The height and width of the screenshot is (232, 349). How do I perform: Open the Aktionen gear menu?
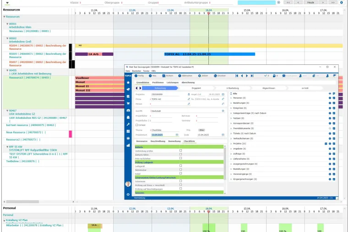point(199,76)
